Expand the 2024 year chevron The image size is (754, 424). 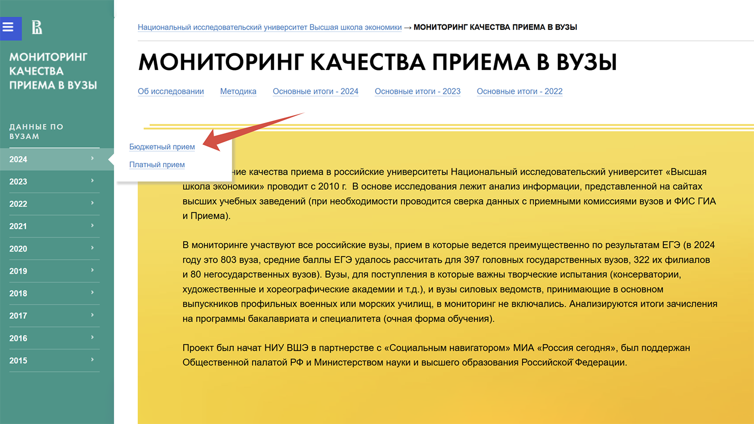pyautogui.click(x=93, y=159)
